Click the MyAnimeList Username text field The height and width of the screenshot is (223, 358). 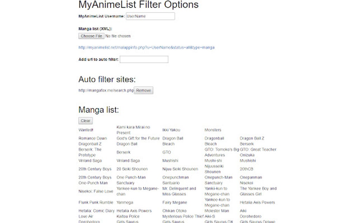click(150, 16)
